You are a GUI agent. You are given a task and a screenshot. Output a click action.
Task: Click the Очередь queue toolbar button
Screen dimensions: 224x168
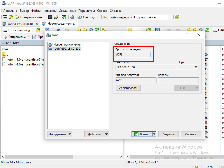coord(86,17)
